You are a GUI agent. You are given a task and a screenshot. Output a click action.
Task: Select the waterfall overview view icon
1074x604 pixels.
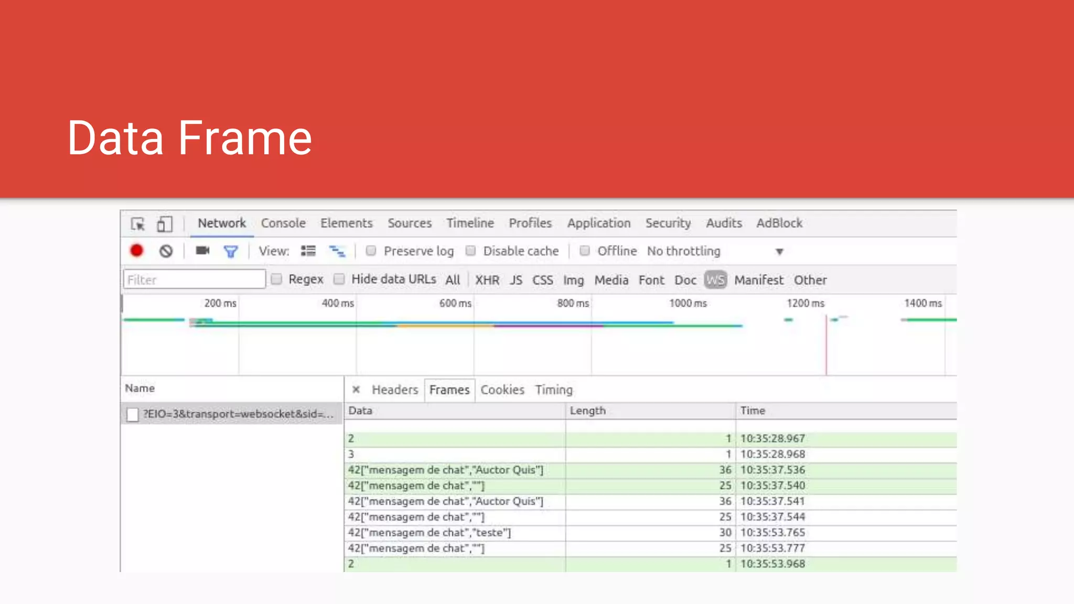337,252
